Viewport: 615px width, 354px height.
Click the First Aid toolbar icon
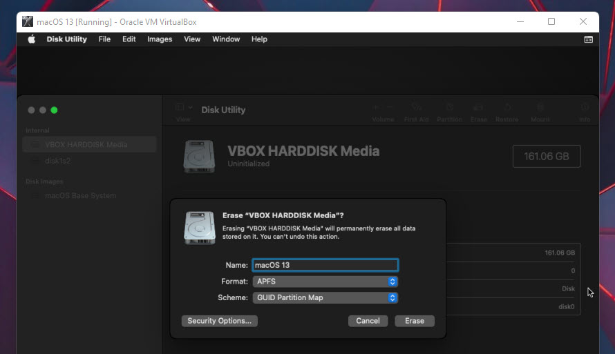[x=416, y=107]
